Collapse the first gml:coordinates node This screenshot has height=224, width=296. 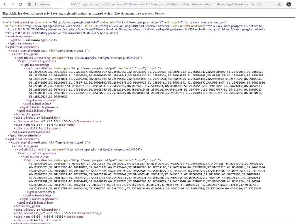[25, 68]
